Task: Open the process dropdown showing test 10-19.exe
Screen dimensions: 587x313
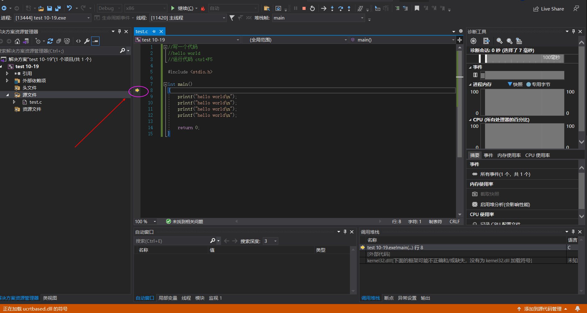Action: (x=53, y=18)
